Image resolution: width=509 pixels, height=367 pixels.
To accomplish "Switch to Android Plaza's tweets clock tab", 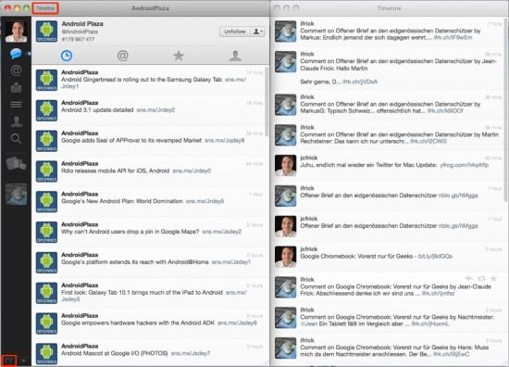I will [67, 56].
